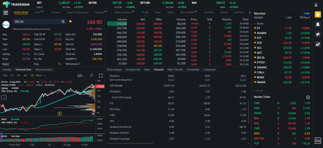323x148 pixels.
Task: Go to Graph Fundamental in top navigation
Action: [78, 12]
